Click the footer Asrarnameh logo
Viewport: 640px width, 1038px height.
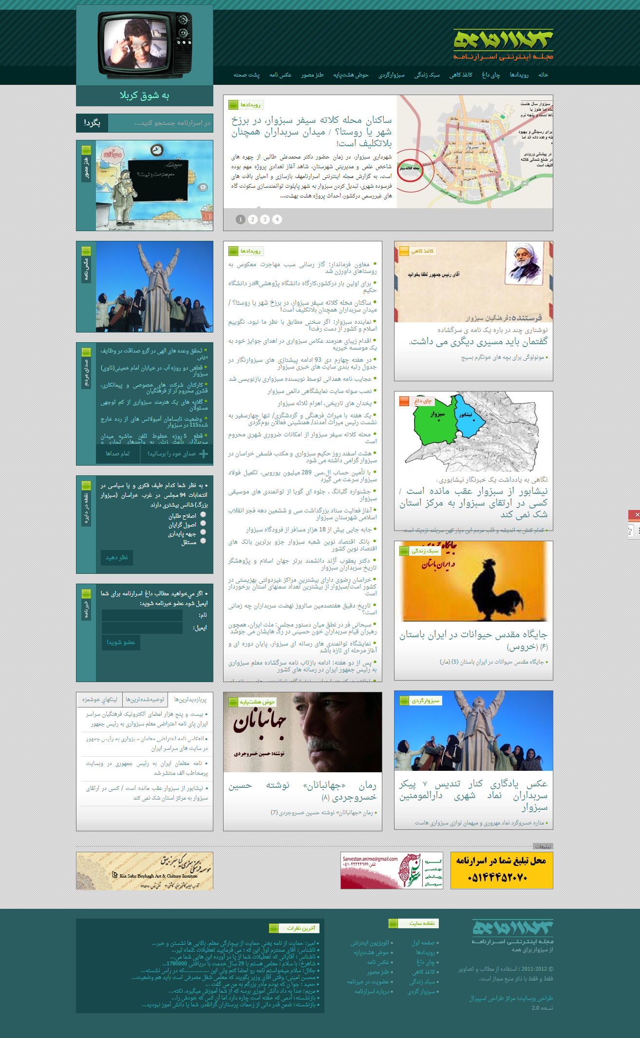[512, 932]
